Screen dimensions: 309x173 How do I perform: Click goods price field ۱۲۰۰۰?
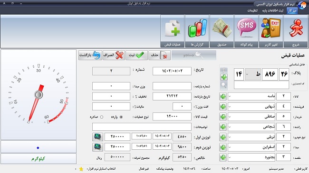(x=172, y=117)
